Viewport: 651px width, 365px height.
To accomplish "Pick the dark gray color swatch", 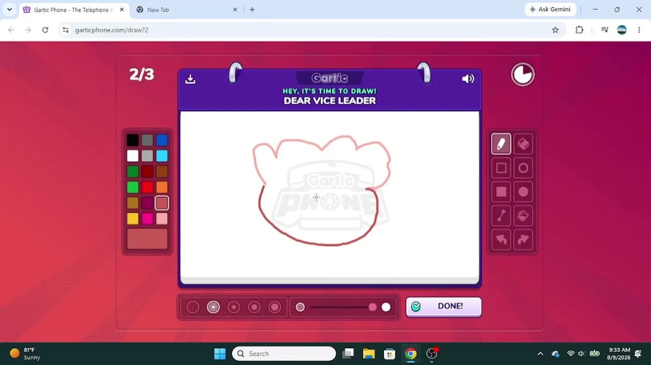I will pyautogui.click(x=147, y=140).
